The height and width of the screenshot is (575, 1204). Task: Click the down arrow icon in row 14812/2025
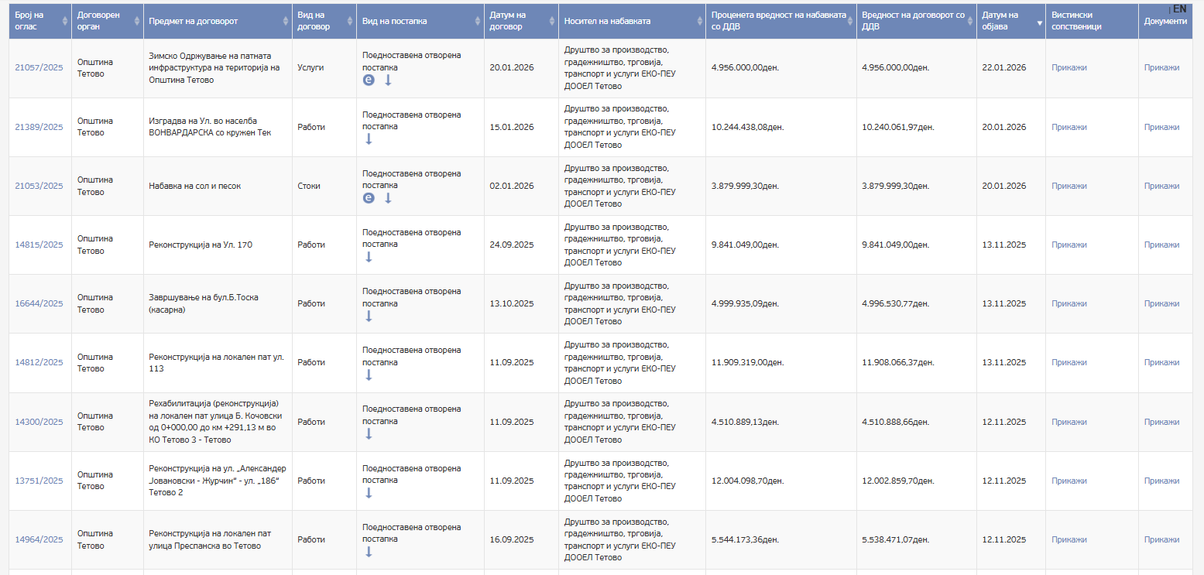[369, 375]
